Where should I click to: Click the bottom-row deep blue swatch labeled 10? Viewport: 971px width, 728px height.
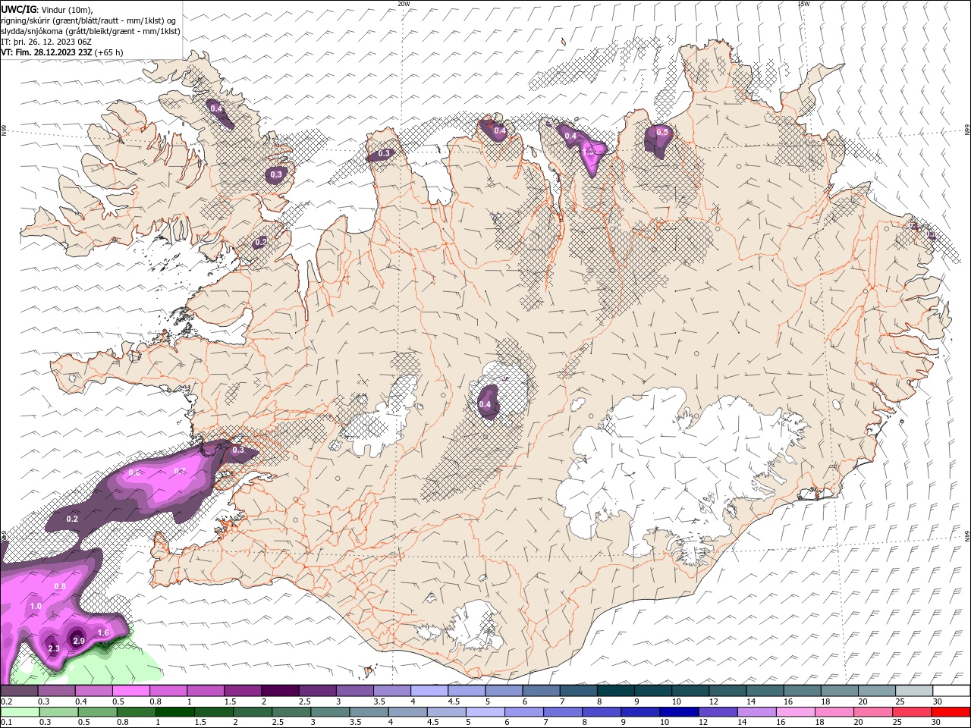click(678, 712)
